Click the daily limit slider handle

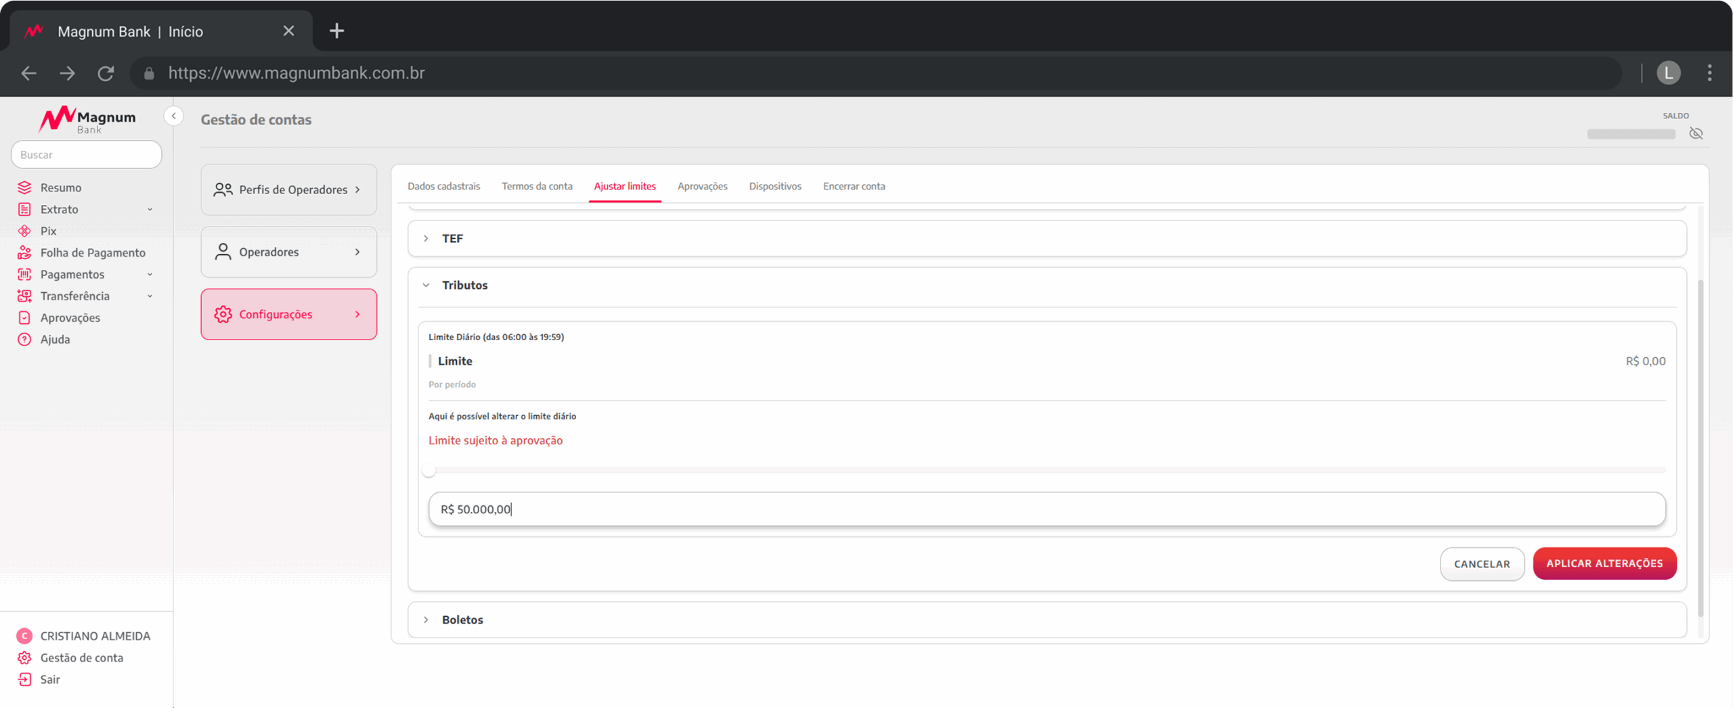tap(429, 470)
